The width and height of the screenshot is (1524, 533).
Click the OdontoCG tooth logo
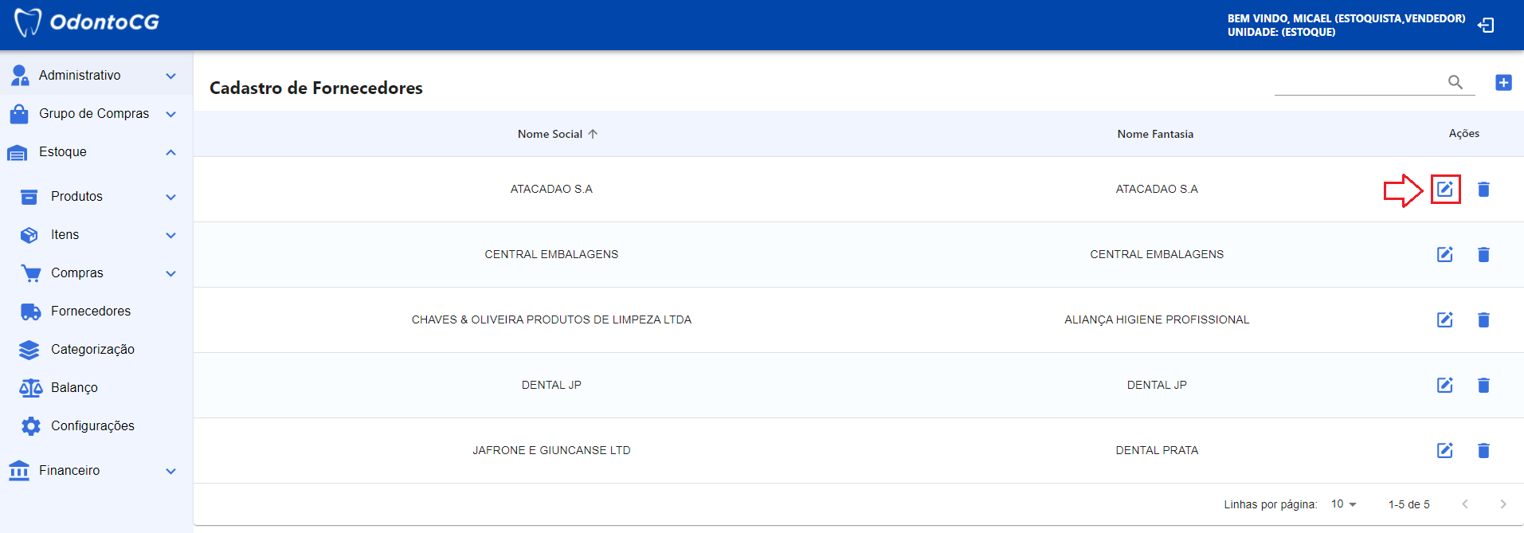click(28, 22)
